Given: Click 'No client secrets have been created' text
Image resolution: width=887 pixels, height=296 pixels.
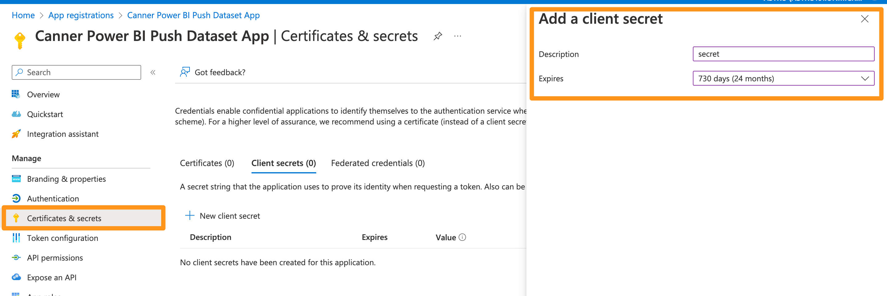Looking at the screenshot, I should (x=277, y=262).
